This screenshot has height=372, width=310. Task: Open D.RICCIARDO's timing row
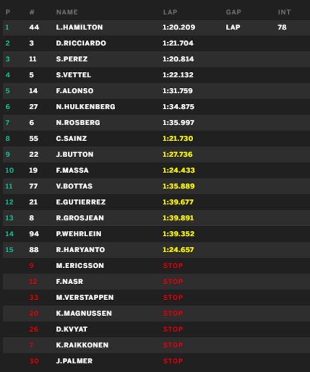coord(157,43)
